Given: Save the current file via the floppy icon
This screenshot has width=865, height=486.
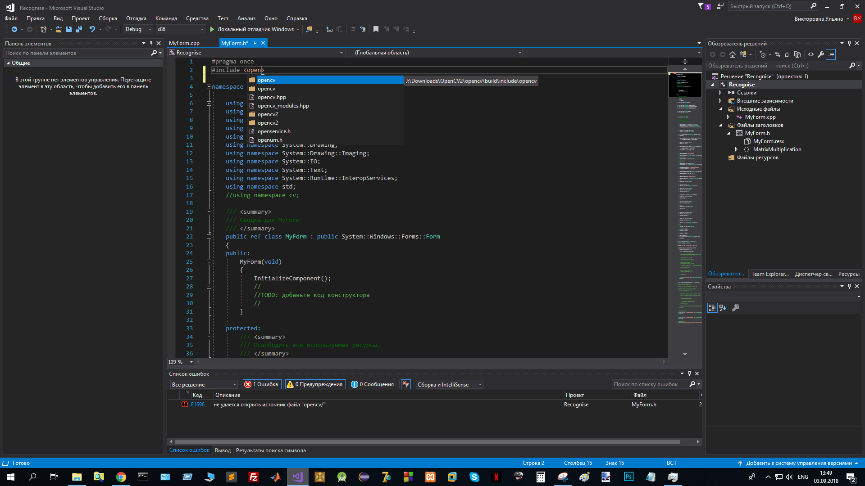Looking at the screenshot, I should click(69, 29).
